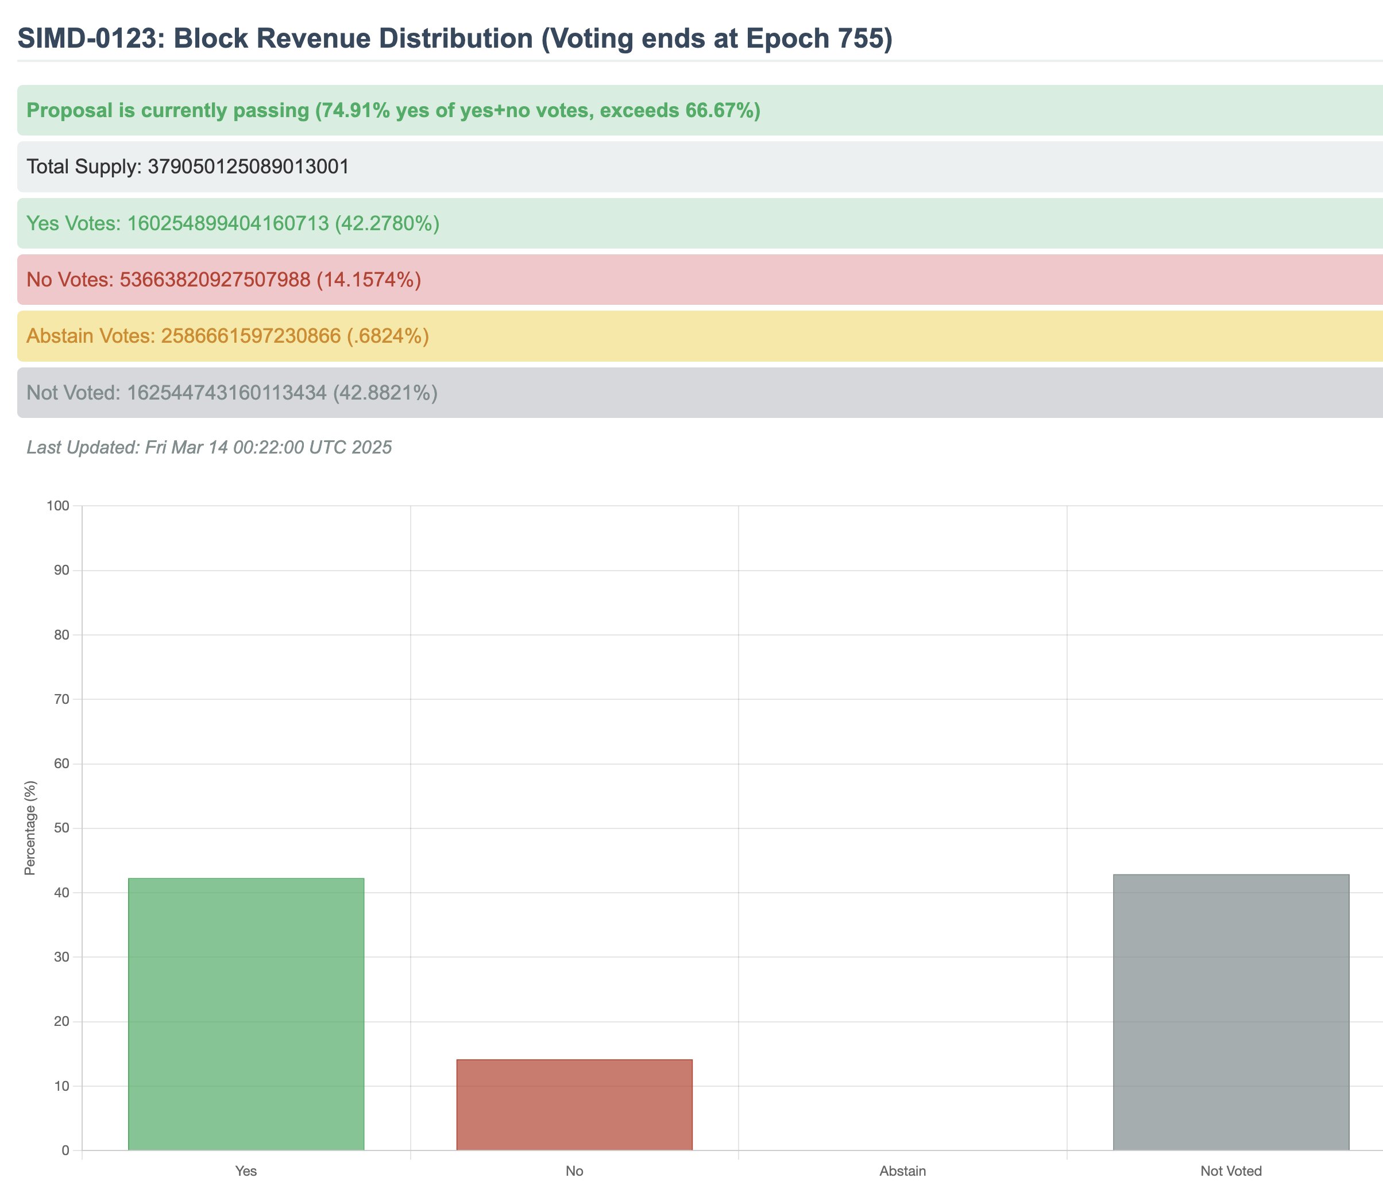Click the Abstain Votes yellow panel
The width and height of the screenshot is (1383, 1201).
coord(227,336)
